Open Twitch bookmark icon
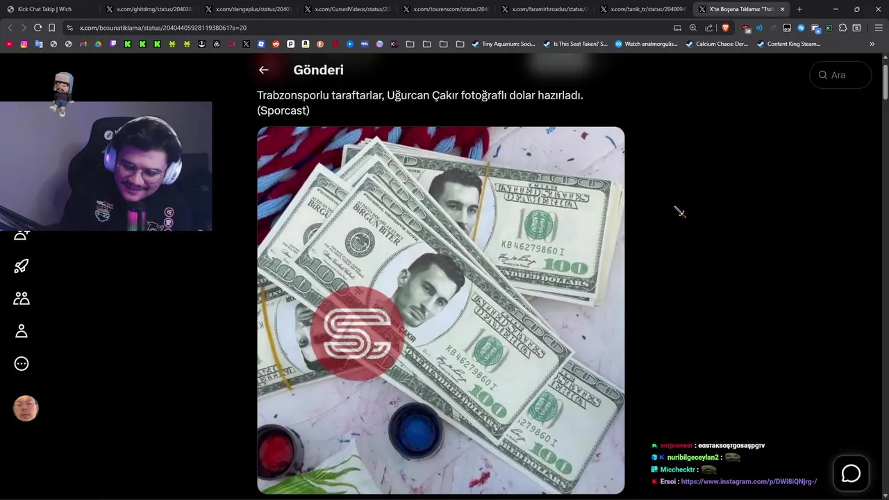This screenshot has height=500, width=889. pyautogui.click(x=113, y=44)
